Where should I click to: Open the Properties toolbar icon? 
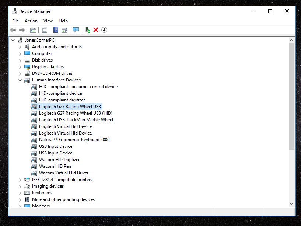tap(44, 30)
